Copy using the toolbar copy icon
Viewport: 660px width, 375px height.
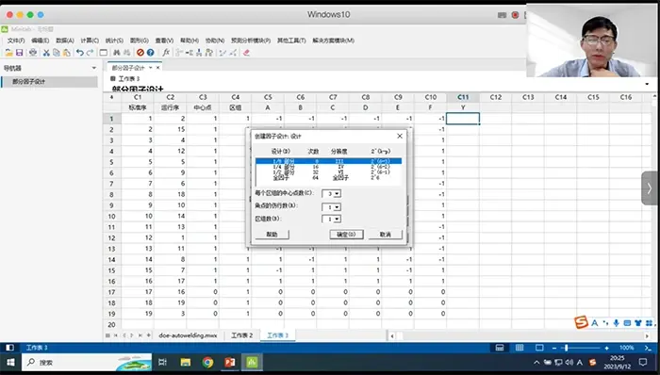(x=57, y=53)
